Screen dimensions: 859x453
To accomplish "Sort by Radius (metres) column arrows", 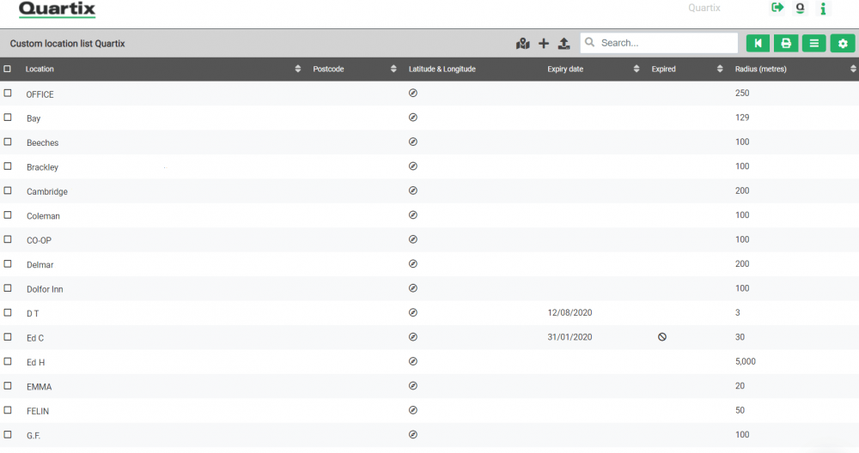I will 853,69.
